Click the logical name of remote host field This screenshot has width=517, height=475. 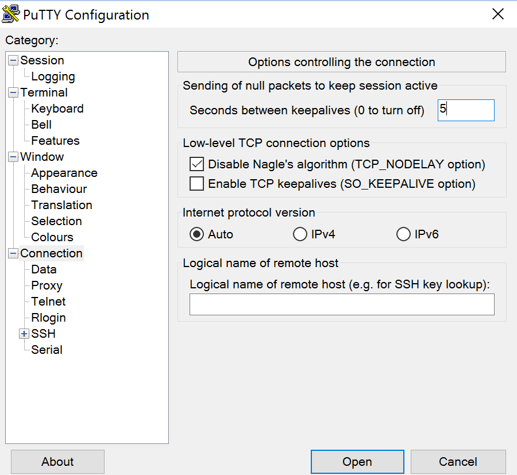[341, 304]
